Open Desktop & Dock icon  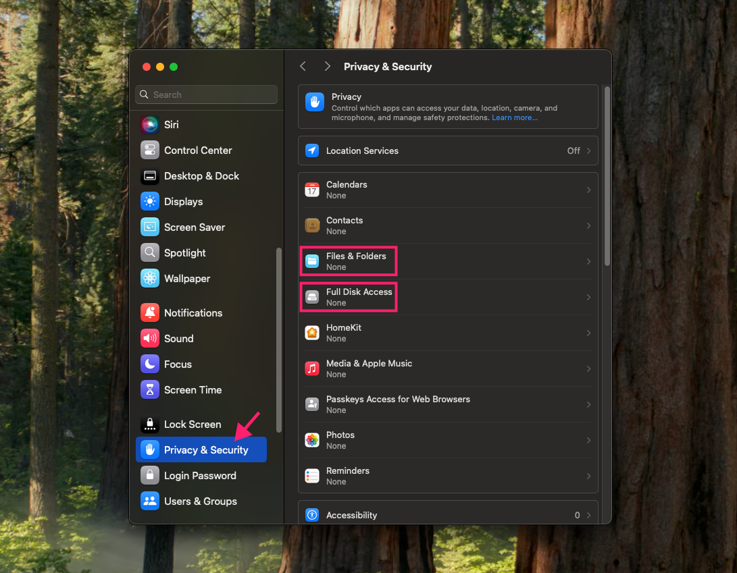pyautogui.click(x=149, y=175)
